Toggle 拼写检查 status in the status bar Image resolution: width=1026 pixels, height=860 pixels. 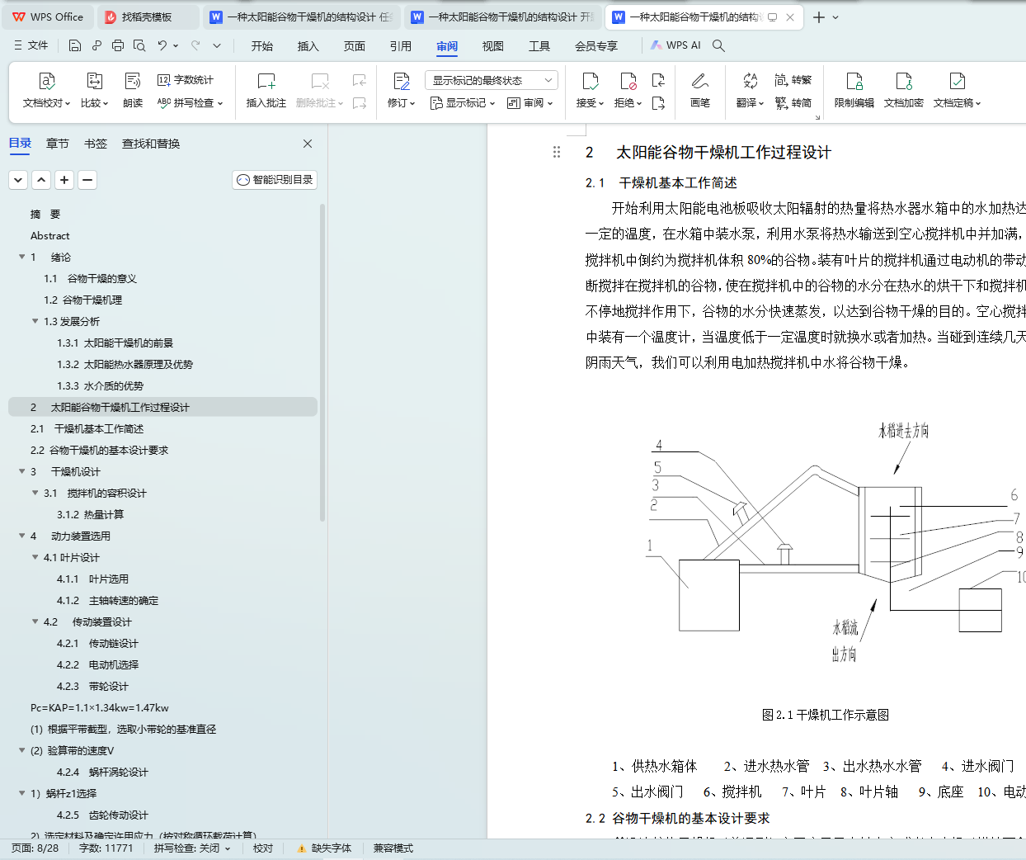click(192, 848)
